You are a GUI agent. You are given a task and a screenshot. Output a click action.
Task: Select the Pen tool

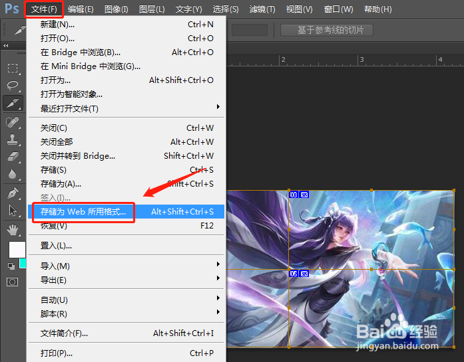[x=13, y=193]
